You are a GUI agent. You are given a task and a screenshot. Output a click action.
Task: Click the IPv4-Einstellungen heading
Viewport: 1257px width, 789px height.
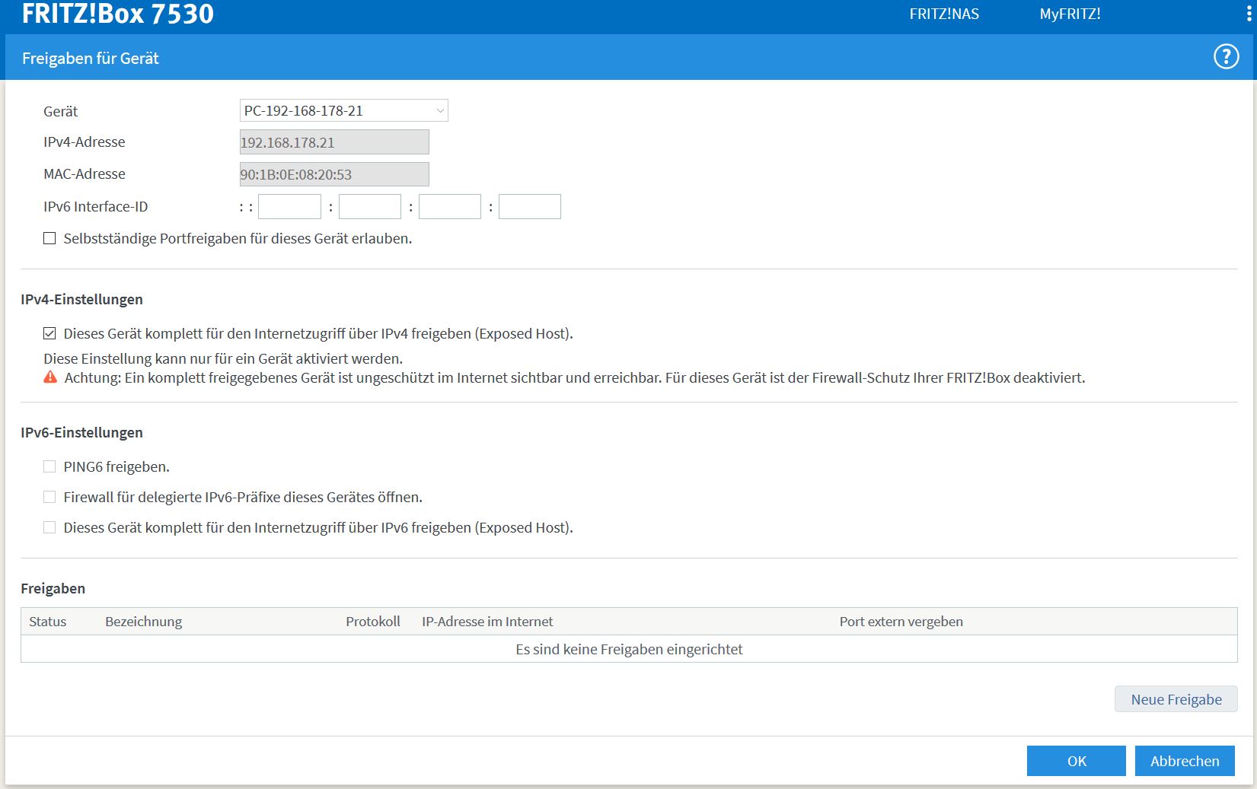pos(81,299)
